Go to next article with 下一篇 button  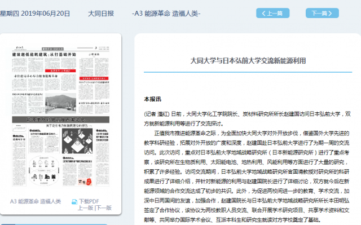[322, 13]
